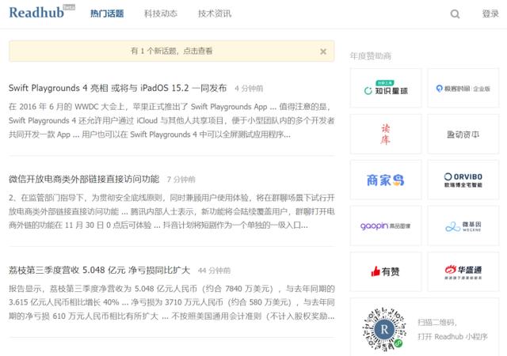Click the 7 分钟前 timestamp
The width and height of the screenshot is (507, 356).
[181, 180]
